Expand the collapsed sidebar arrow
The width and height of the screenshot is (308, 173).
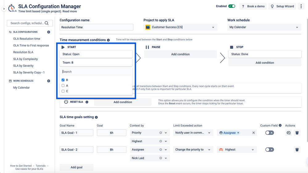(4, 9)
